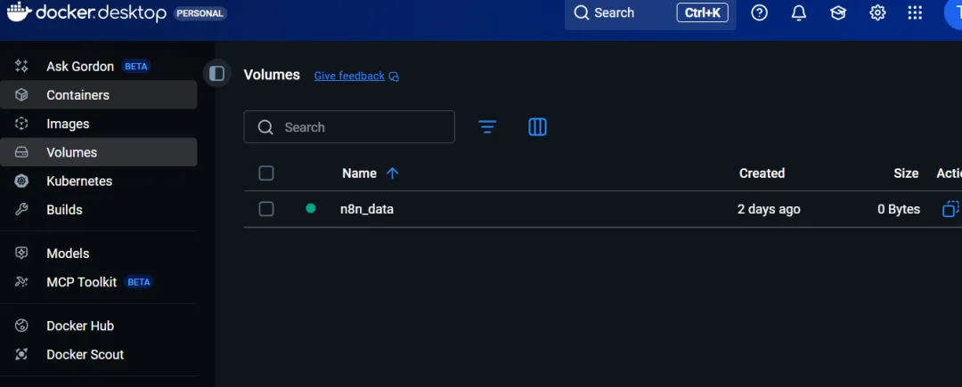Click the magnifier icon in volumes search
Image resolution: width=962 pixels, height=387 pixels.
tap(265, 126)
